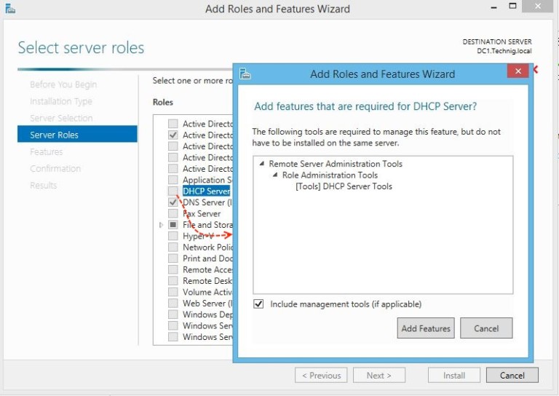559x396 pixels.
Task: Toggle Include management tools checkbox
Action: (x=258, y=304)
